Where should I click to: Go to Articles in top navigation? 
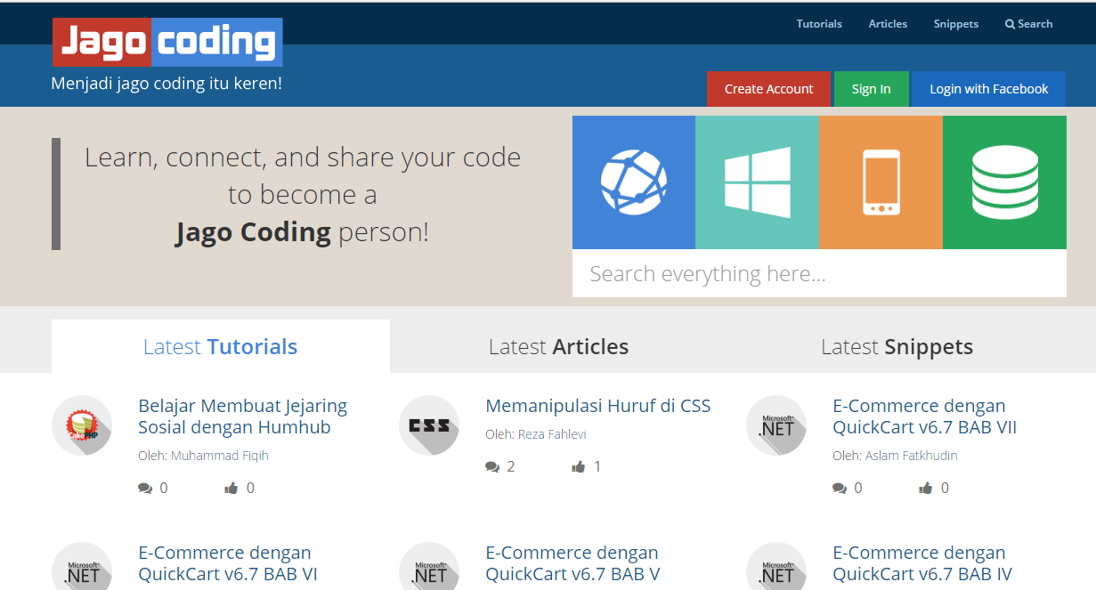888,24
